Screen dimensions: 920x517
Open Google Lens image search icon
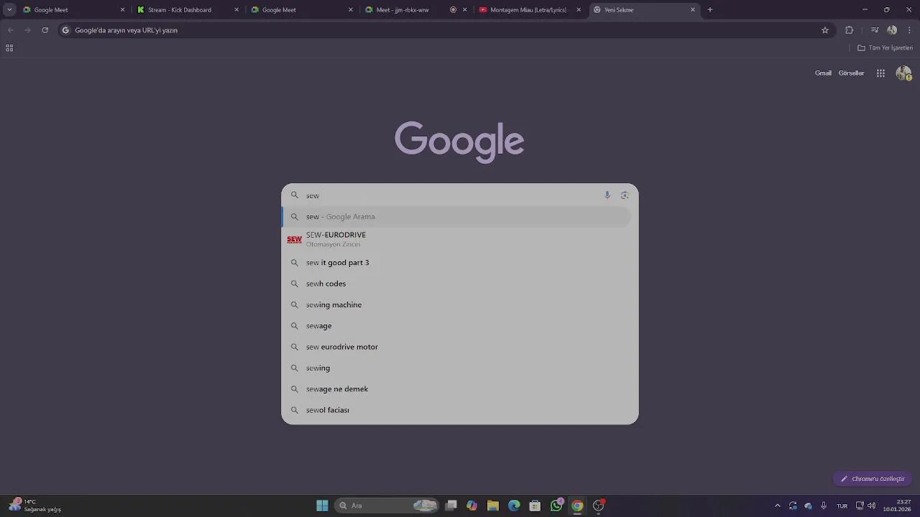pos(625,195)
